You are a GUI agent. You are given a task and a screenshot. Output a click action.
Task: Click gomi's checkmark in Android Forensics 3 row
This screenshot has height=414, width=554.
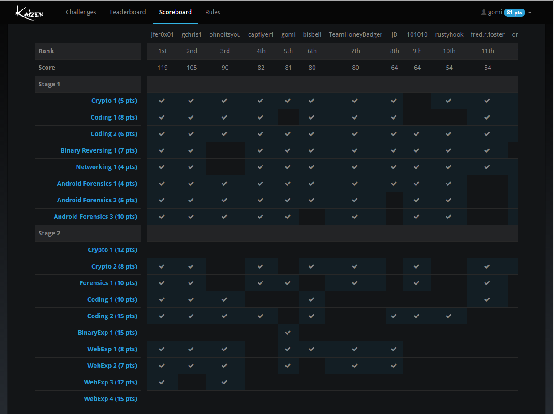point(288,217)
